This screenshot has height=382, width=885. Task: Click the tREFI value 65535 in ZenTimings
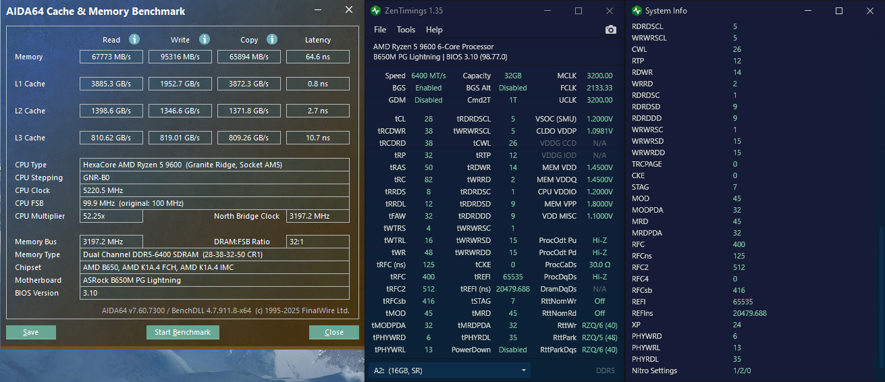pos(513,277)
